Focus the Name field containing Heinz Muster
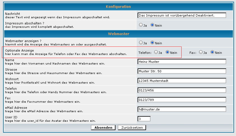The width and height of the screenshot is (236, 136). [x=182, y=62]
